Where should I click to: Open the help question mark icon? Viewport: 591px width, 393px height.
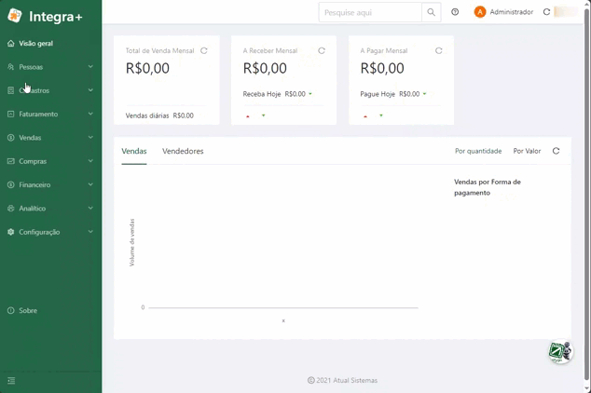[x=455, y=12]
